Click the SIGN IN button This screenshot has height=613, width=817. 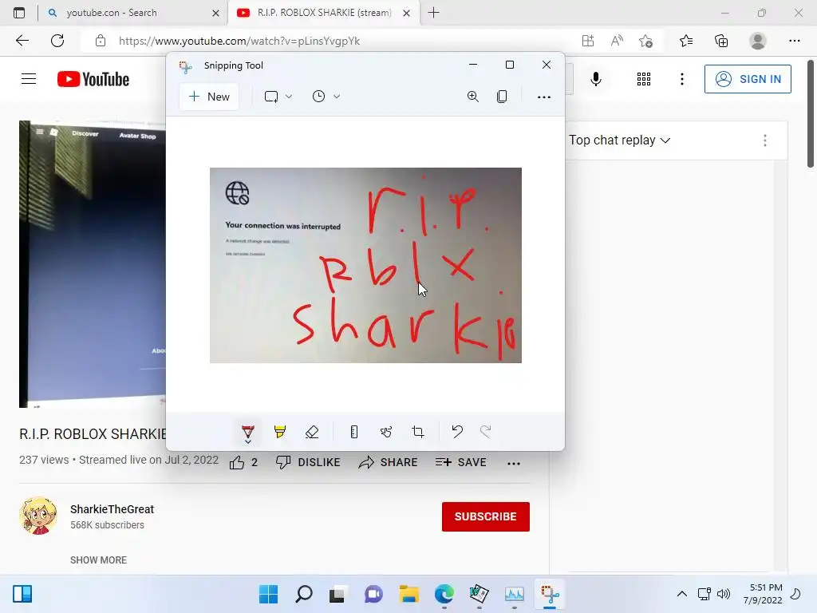(x=748, y=79)
